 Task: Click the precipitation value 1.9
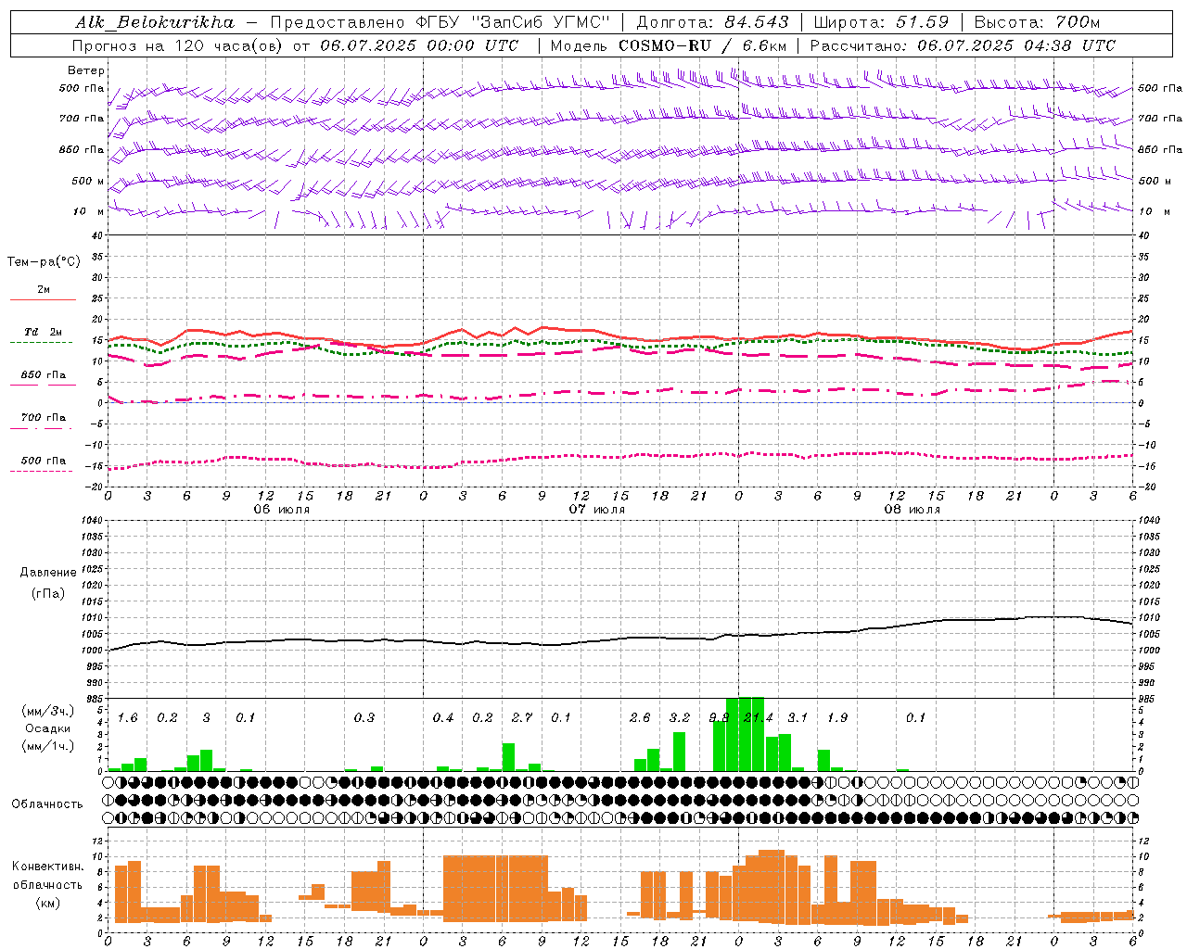tap(837, 718)
